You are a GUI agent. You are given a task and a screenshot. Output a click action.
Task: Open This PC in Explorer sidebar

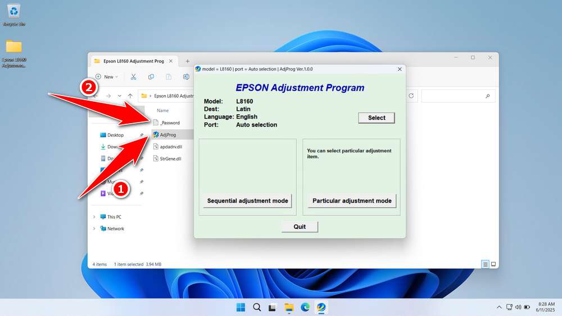(111, 216)
